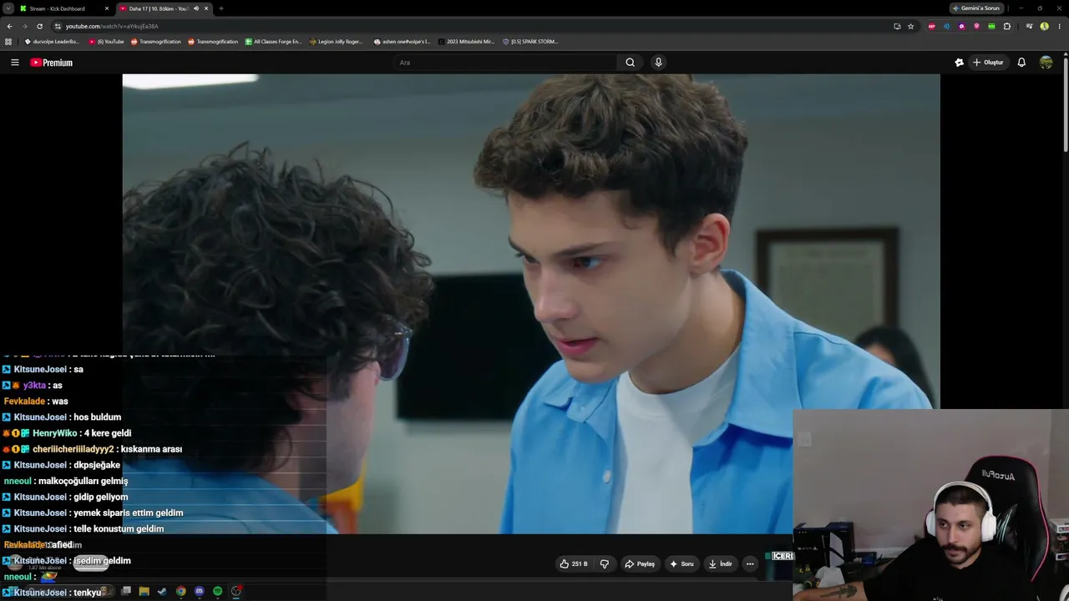Image resolution: width=1069 pixels, height=601 pixels.
Task: Open File Explorer from the taskbar
Action: pos(144,591)
